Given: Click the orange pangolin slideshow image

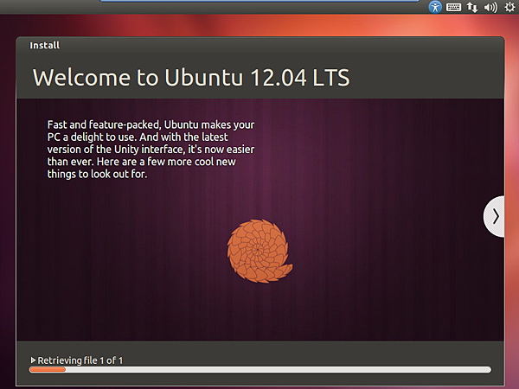Looking at the screenshot, I should (x=259, y=251).
